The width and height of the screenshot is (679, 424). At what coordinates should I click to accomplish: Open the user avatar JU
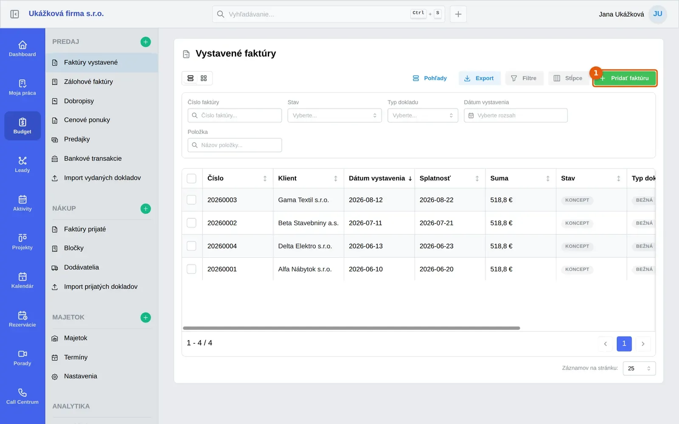(x=658, y=14)
